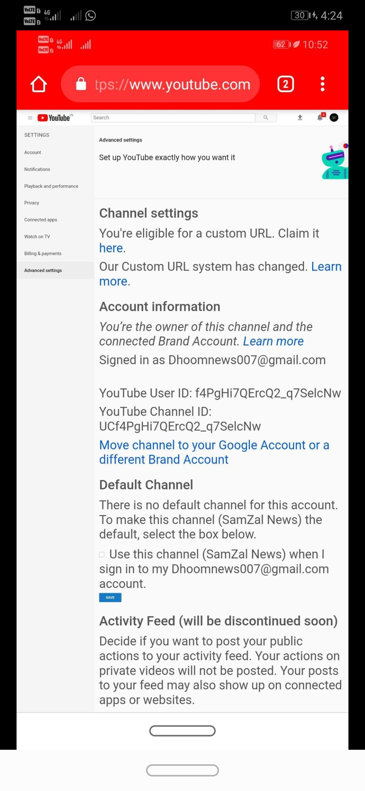The image size is (365, 791).
Task: Select Watch on TV in sidebar
Action: point(37,237)
